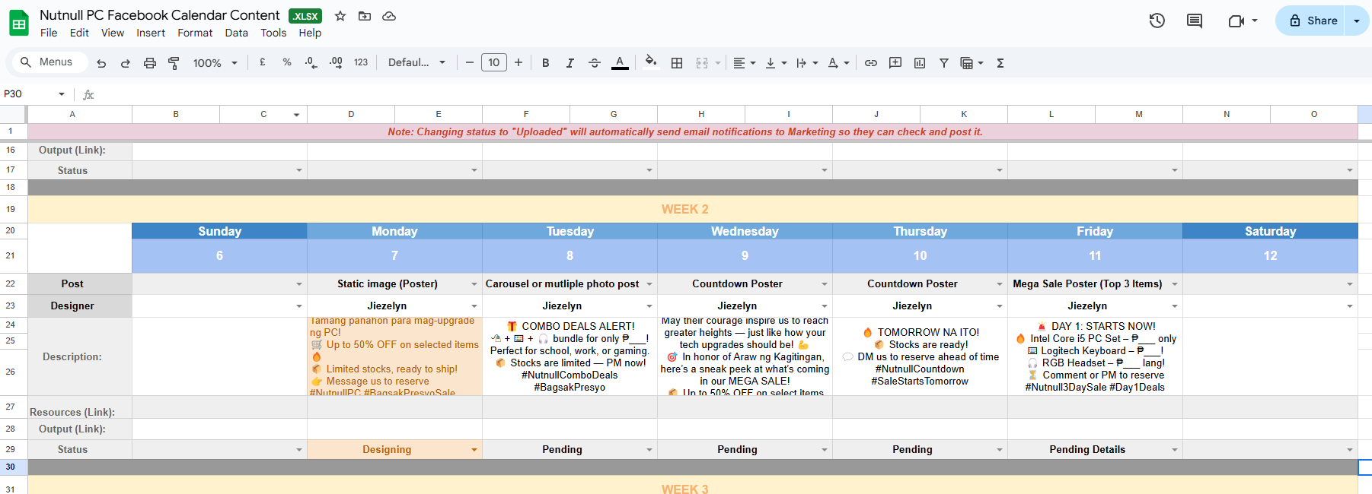This screenshot has width=1372, height=494.
Task: Open the View menu
Action: pyautogui.click(x=113, y=33)
